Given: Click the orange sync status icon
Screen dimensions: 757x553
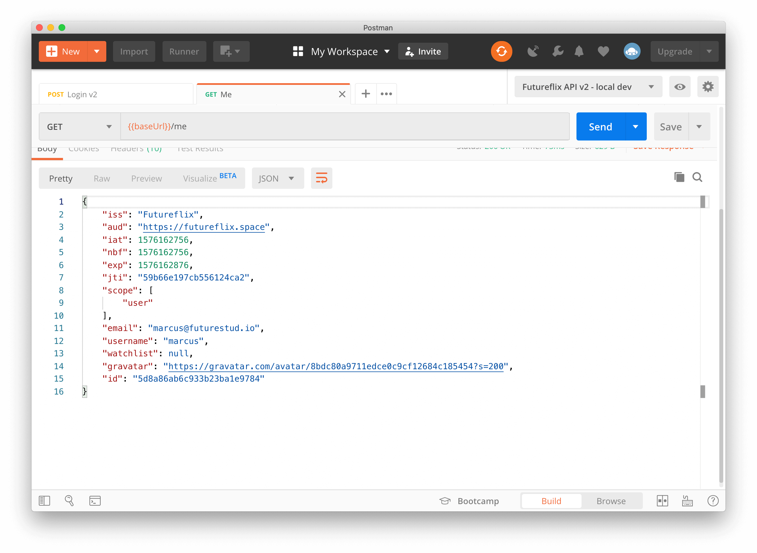Looking at the screenshot, I should (x=501, y=51).
